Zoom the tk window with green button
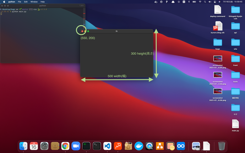245x153 pixels. coord(88,31)
